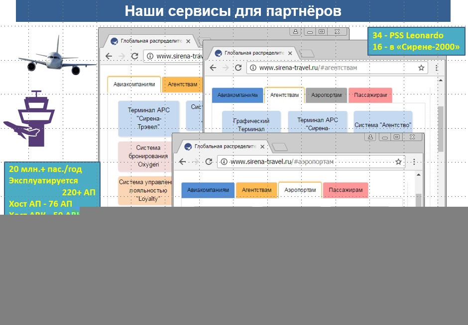Switch to the Пассажирам tab in the front window

(x=346, y=190)
